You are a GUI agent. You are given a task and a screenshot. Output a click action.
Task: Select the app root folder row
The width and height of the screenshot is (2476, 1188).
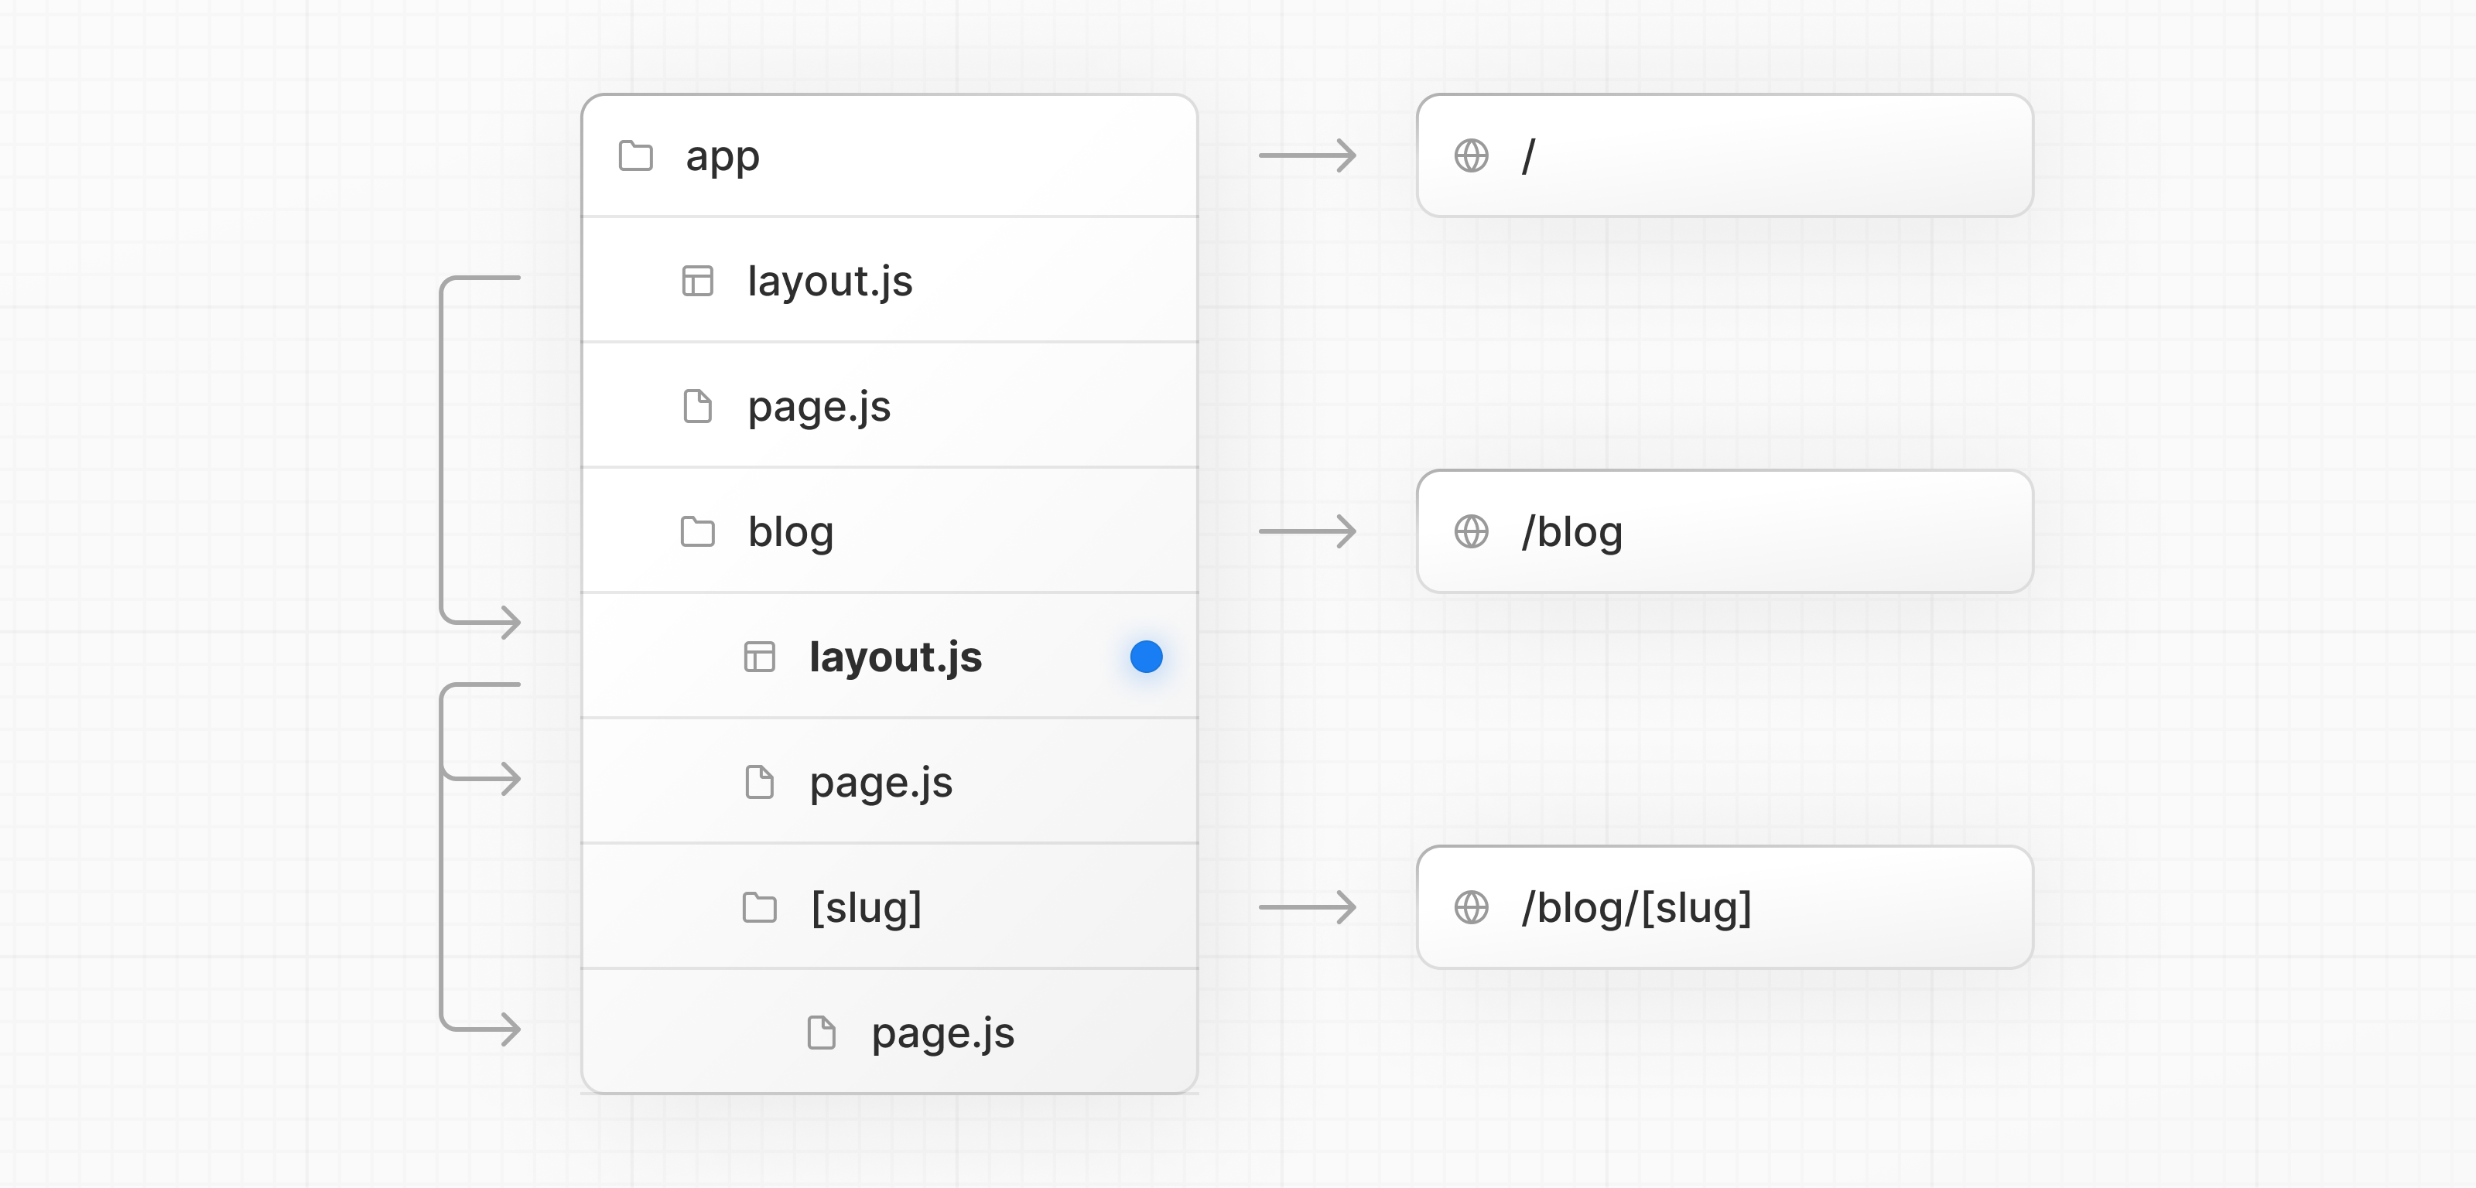coord(889,155)
